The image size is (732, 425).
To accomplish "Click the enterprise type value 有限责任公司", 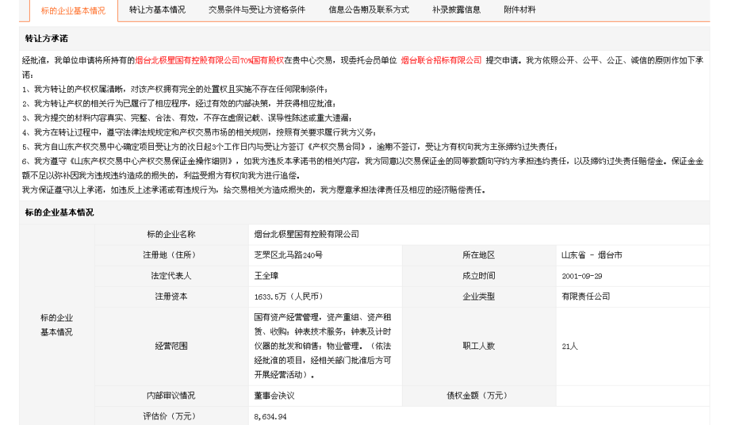I will [586, 297].
